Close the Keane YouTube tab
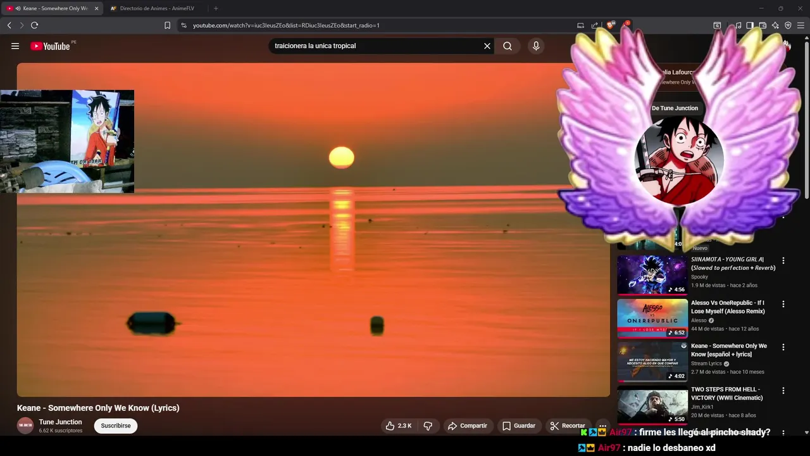This screenshot has width=810, height=456. [96, 8]
